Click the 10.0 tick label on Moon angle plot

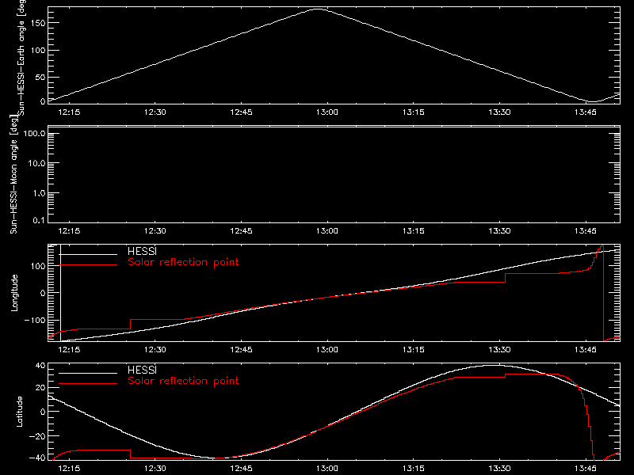[x=36, y=164]
